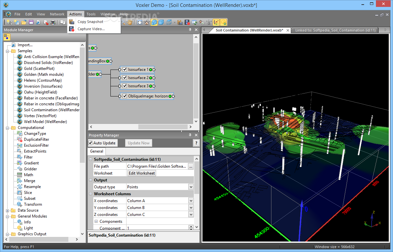The image size is (393, 252).
Task: Select the highlighted shaded cube view icon
Action: coord(154,22)
